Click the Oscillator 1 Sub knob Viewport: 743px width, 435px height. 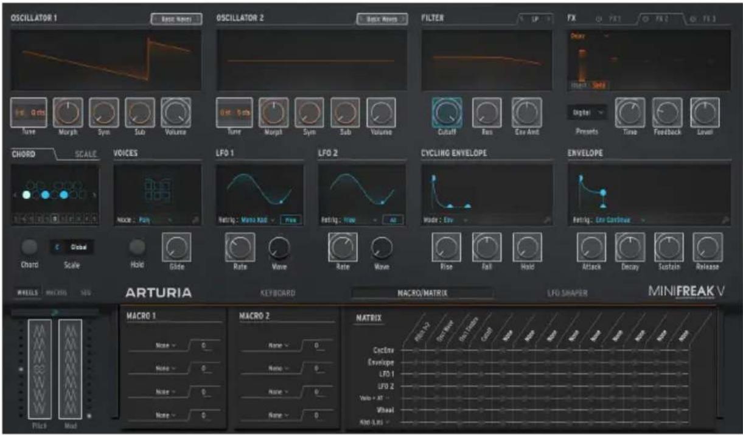(140, 112)
